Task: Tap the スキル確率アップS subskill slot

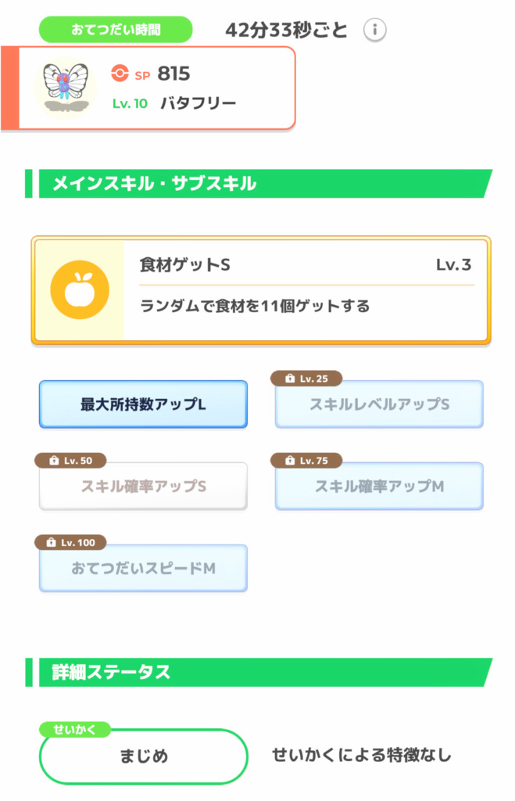Action: (142, 486)
